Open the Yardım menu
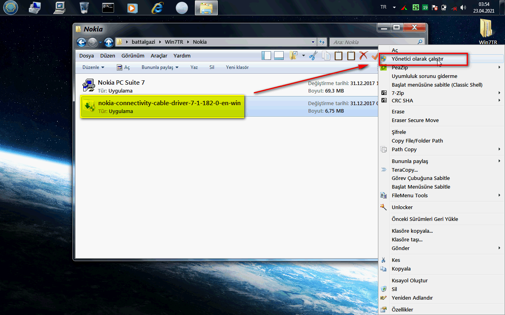The image size is (505, 315). 182,56
